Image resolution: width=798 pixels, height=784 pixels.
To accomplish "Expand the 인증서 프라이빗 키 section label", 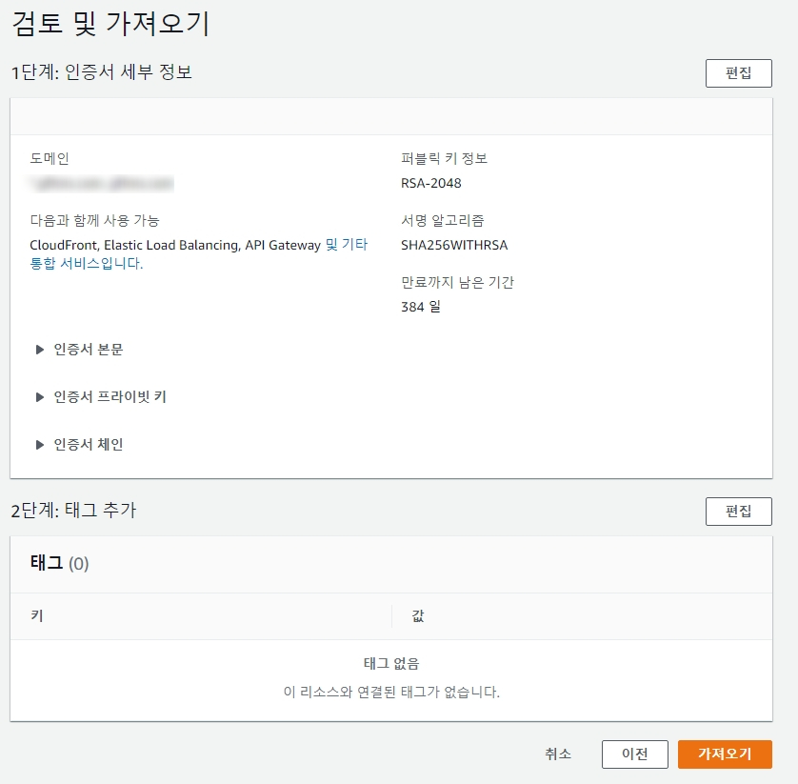I will coord(110,397).
